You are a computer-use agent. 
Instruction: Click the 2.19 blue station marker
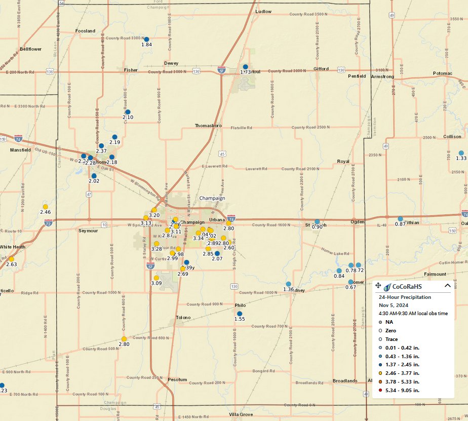pos(114,137)
